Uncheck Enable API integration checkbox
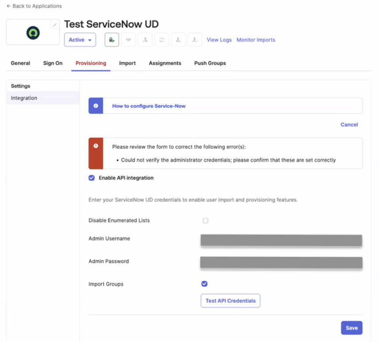The height and width of the screenshot is (342, 379). pyautogui.click(x=92, y=178)
